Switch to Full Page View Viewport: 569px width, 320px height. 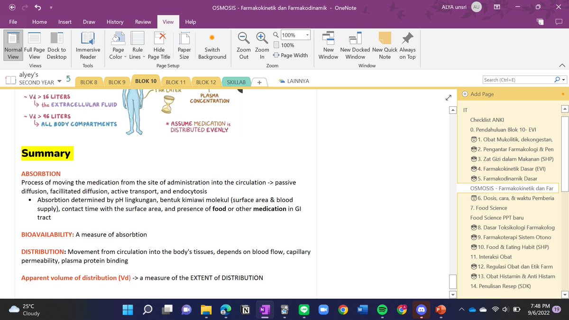coord(34,45)
